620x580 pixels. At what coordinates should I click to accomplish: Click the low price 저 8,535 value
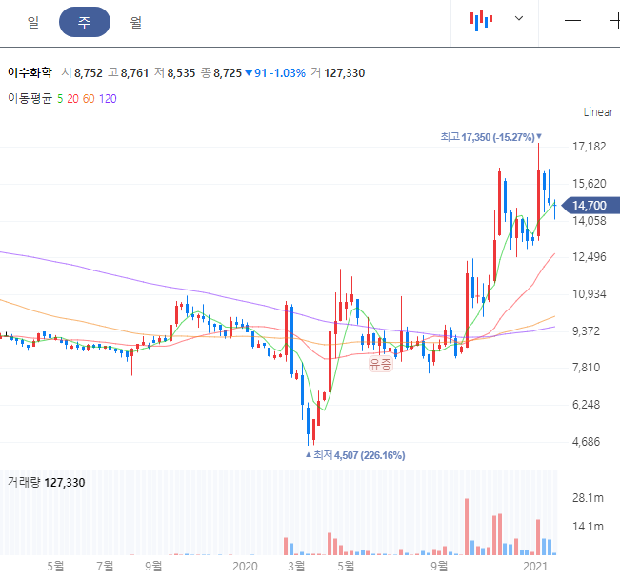click(175, 72)
